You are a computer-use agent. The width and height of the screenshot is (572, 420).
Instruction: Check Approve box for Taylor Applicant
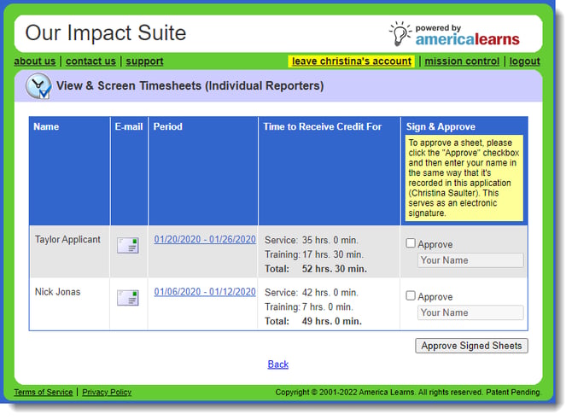click(411, 243)
